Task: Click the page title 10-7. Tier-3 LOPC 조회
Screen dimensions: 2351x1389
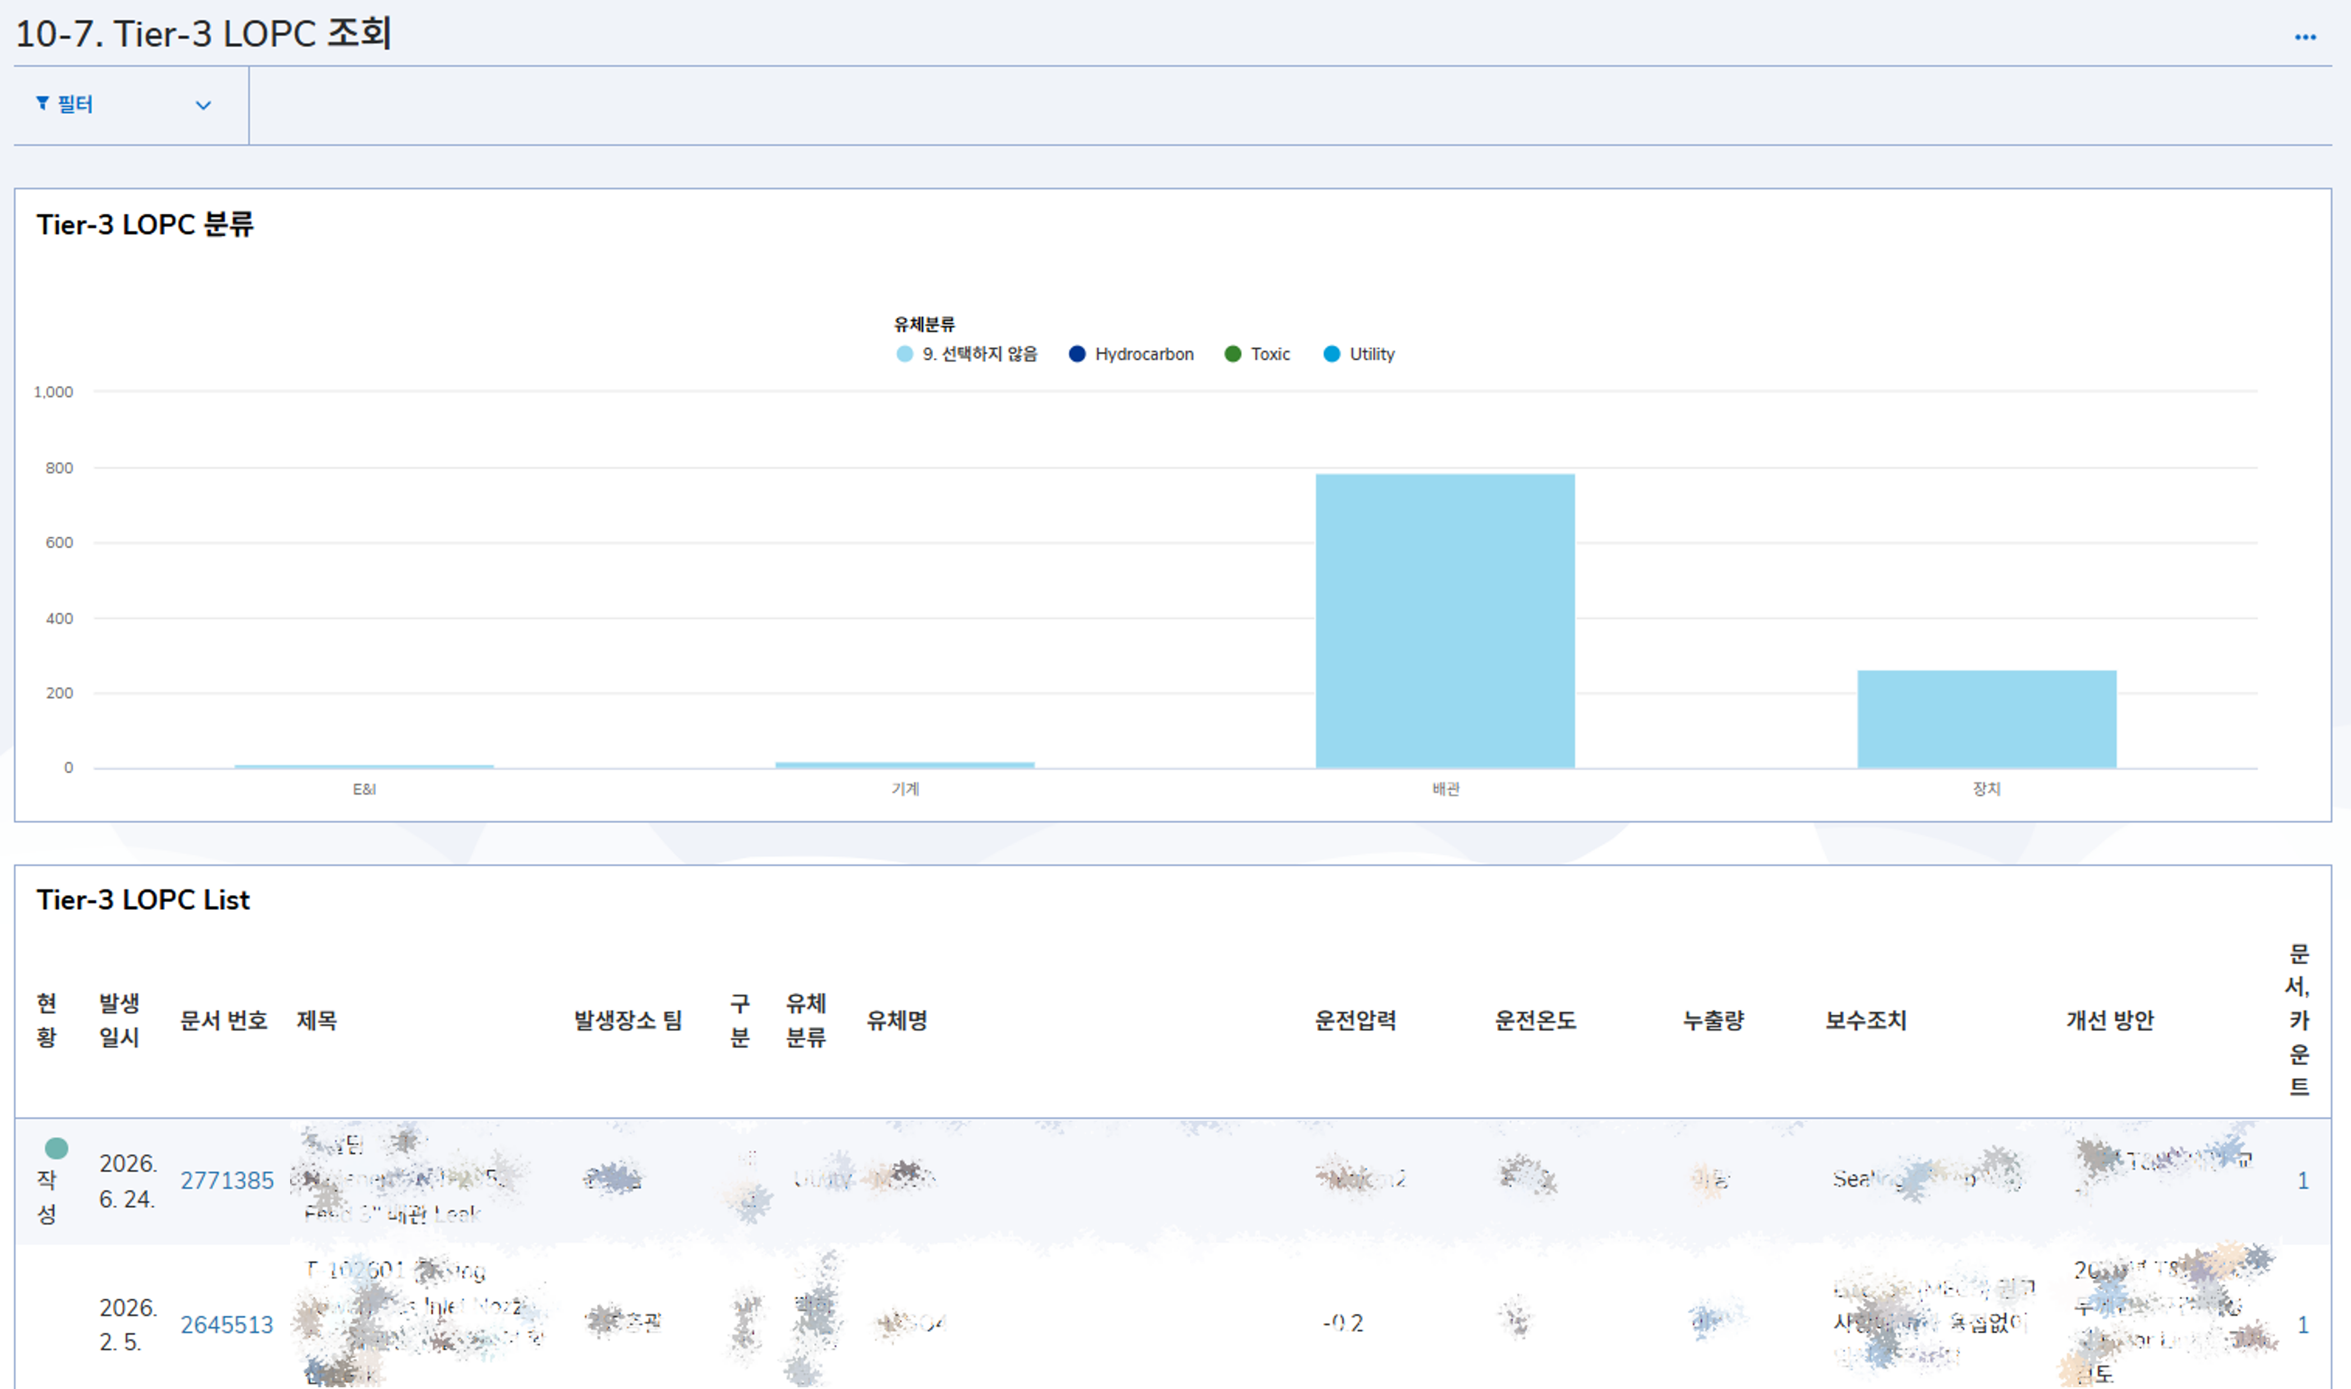Action: point(203,34)
